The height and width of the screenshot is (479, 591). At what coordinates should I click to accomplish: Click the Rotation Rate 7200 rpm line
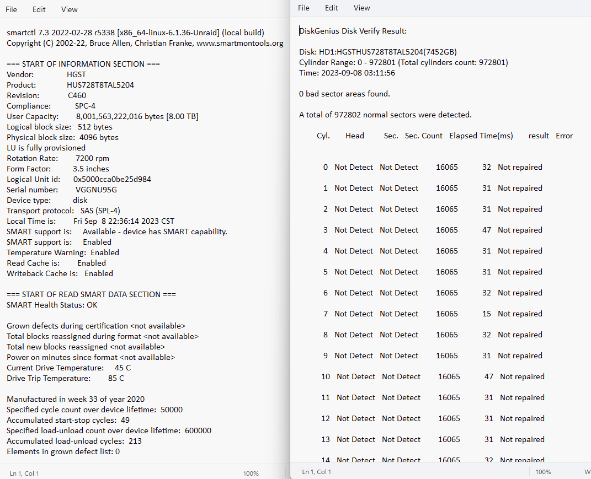click(58, 158)
